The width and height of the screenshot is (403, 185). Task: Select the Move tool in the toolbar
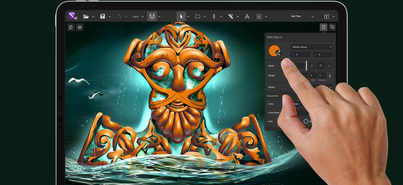[180, 16]
